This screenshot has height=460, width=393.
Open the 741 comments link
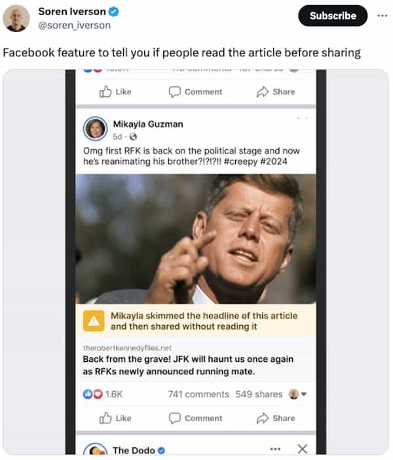(198, 394)
